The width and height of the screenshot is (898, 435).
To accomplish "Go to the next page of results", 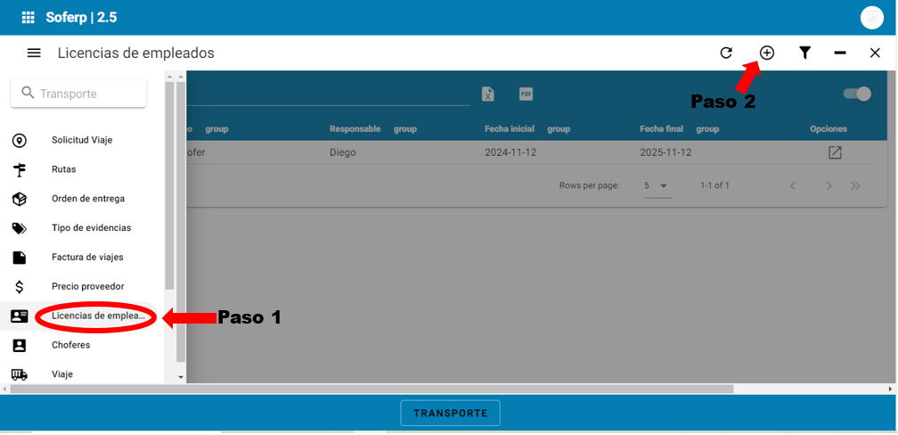I will pos(829,185).
